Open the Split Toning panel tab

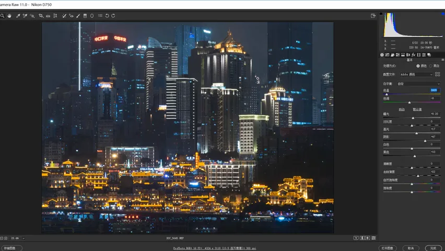[x=403, y=55]
